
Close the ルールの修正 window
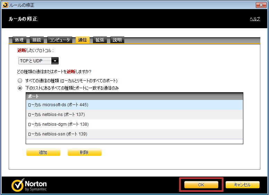[261, 5]
